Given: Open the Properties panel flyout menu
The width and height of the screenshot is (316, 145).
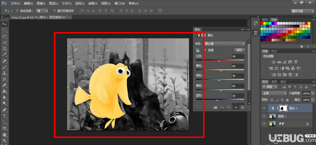Looking at the screenshot, I should pyautogui.click(x=248, y=29).
